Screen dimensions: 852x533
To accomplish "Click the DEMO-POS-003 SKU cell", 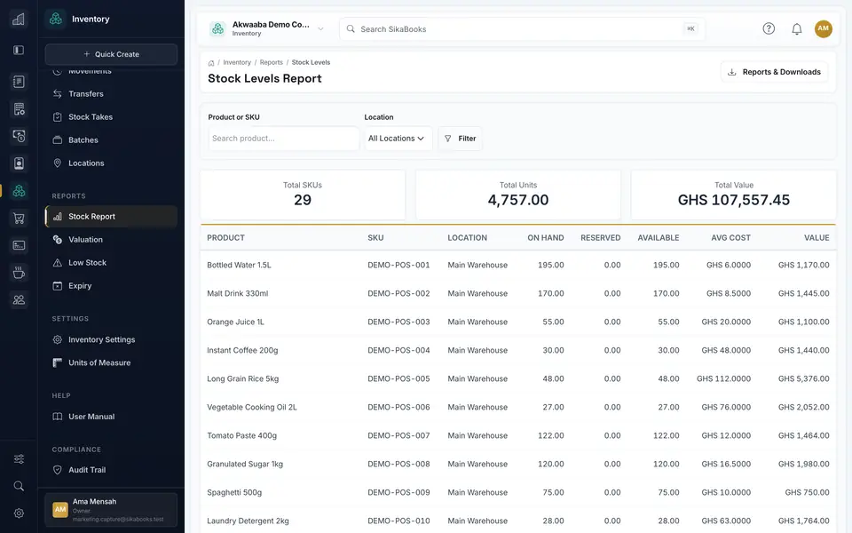I will coord(398,322).
